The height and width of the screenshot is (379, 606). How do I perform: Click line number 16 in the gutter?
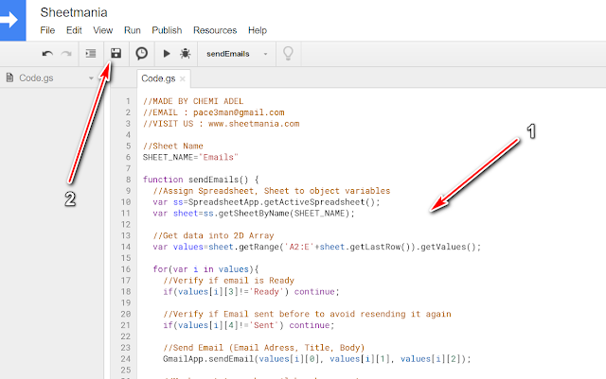click(x=126, y=269)
